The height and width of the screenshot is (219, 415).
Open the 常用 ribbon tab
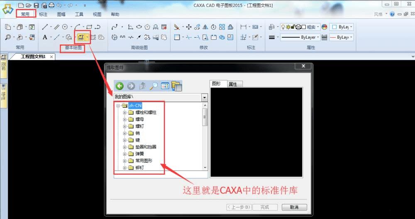pos(25,14)
